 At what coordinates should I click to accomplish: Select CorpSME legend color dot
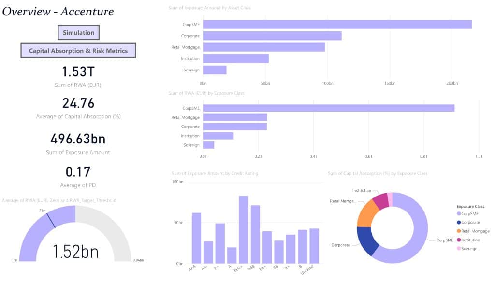(459, 214)
